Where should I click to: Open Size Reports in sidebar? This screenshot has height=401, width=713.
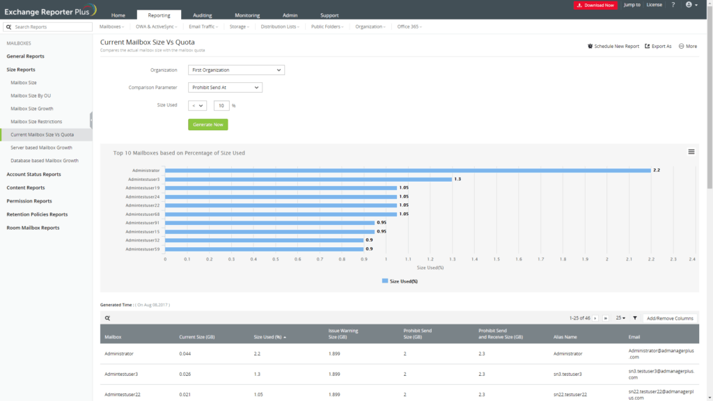[x=21, y=70]
